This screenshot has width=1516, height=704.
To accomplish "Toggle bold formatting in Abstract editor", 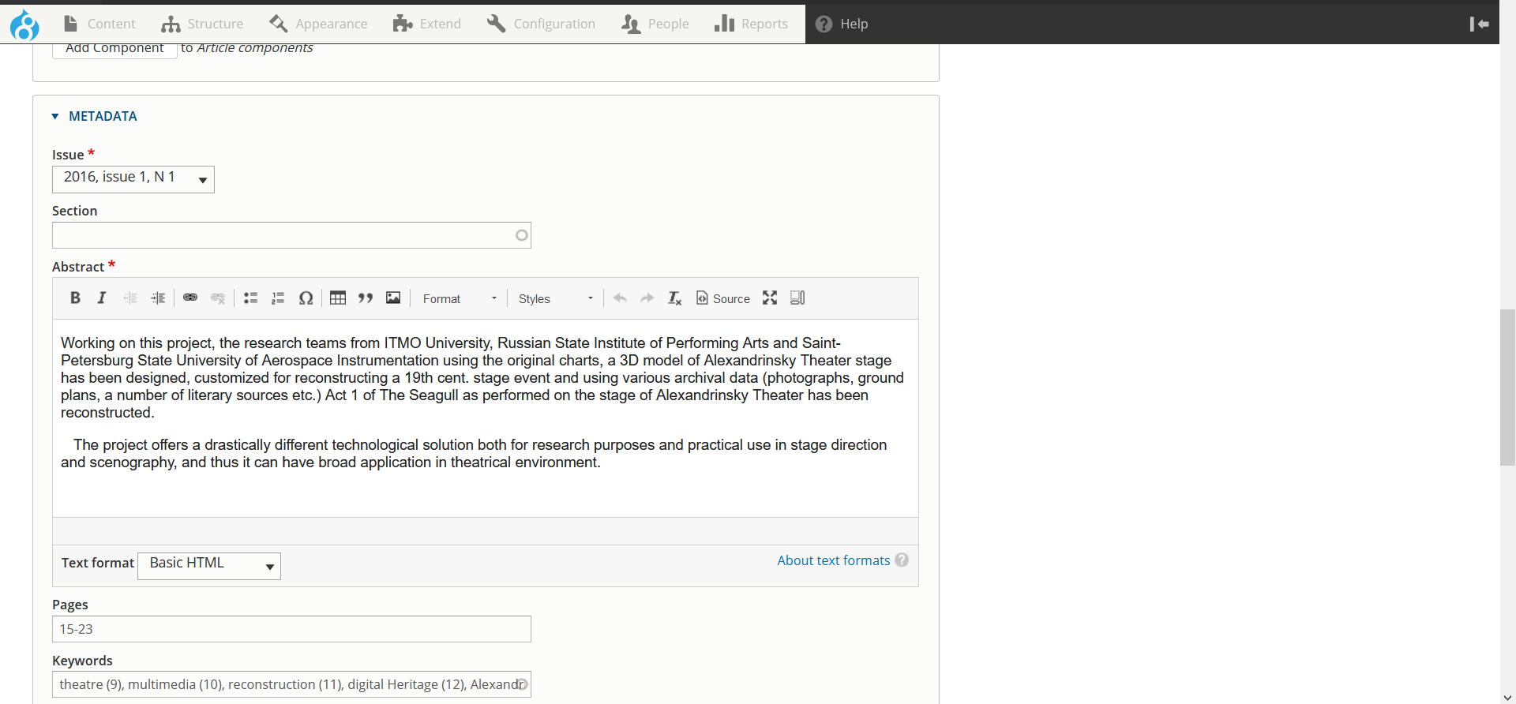I will (75, 298).
